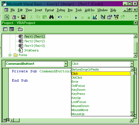Expand the Forms folder node

point(10,55)
